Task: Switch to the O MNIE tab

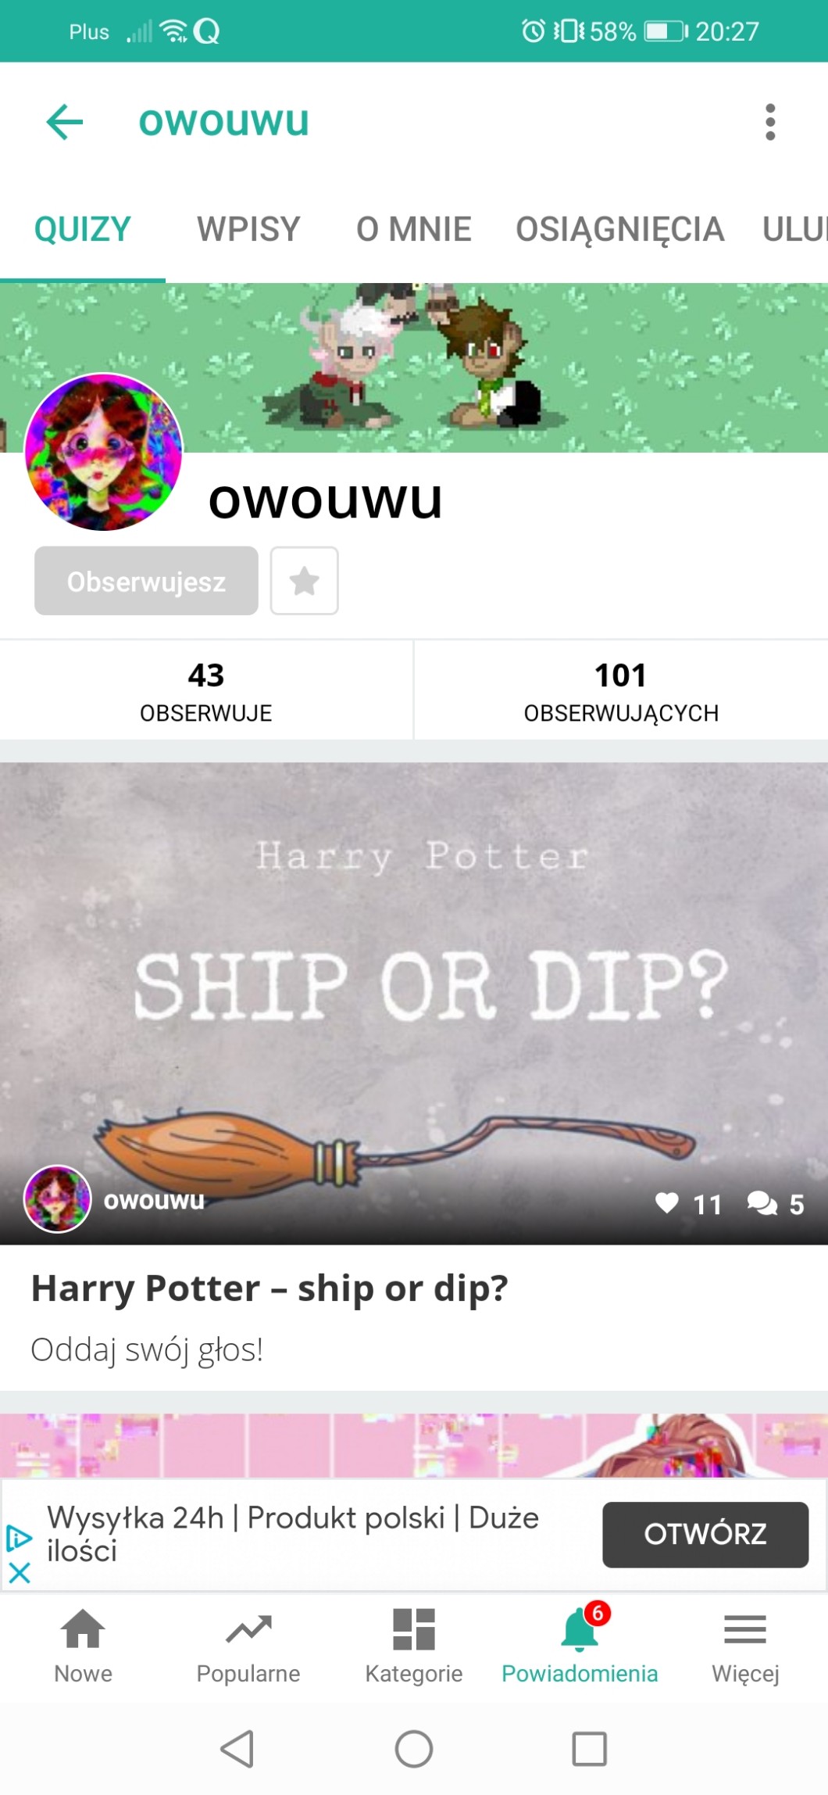Action: [x=414, y=229]
